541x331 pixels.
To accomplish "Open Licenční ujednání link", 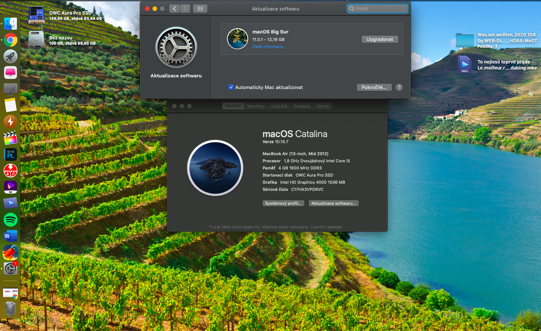I will [x=326, y=227].
